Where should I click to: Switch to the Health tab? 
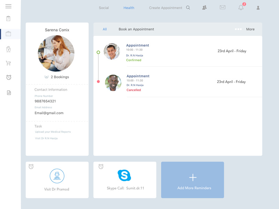(129, 8)
